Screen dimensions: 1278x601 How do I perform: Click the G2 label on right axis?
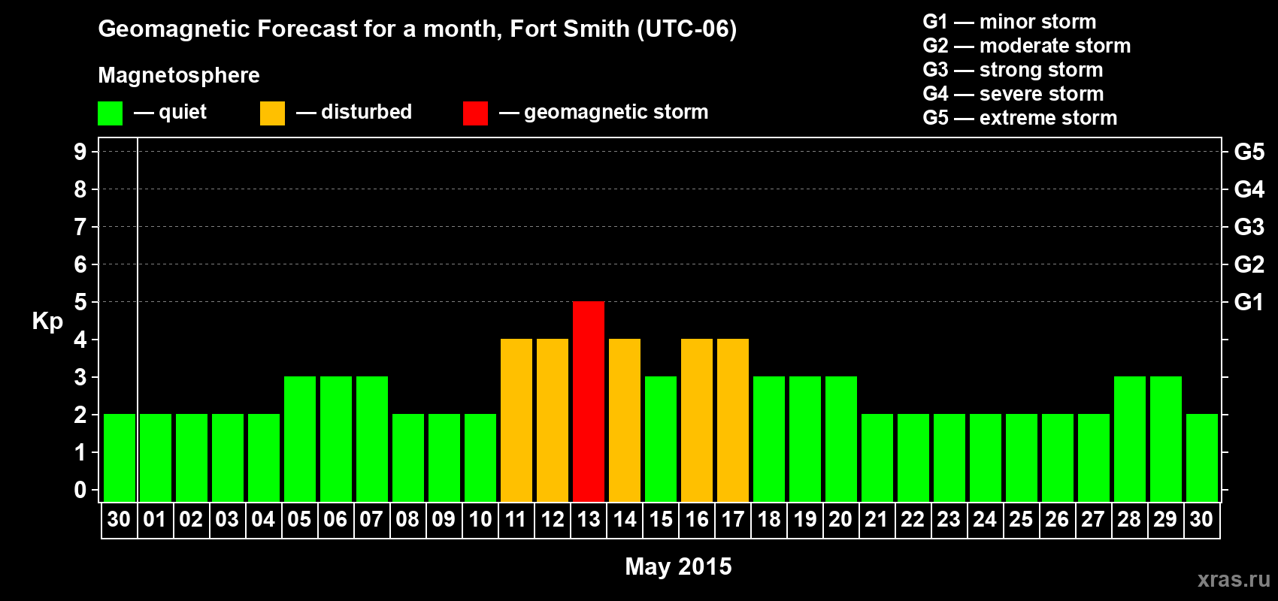click(1249, 264)
